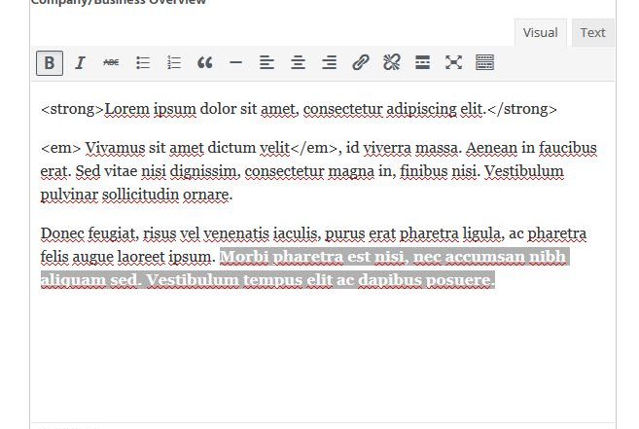Align text center

click(298, 63)
